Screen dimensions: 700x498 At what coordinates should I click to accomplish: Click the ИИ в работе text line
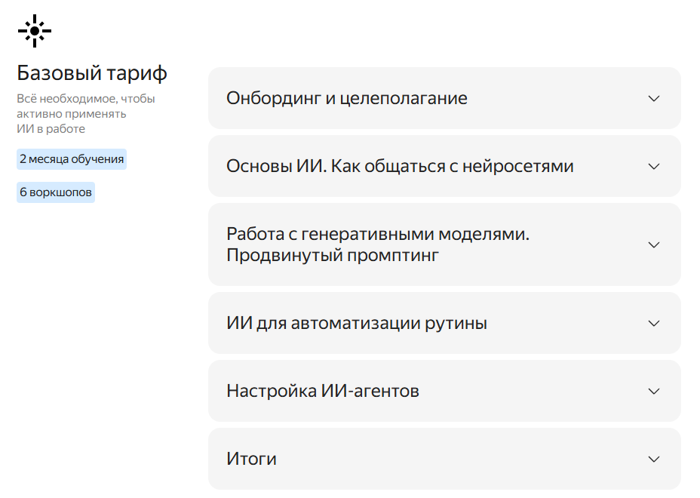click(x=51, y=129)
